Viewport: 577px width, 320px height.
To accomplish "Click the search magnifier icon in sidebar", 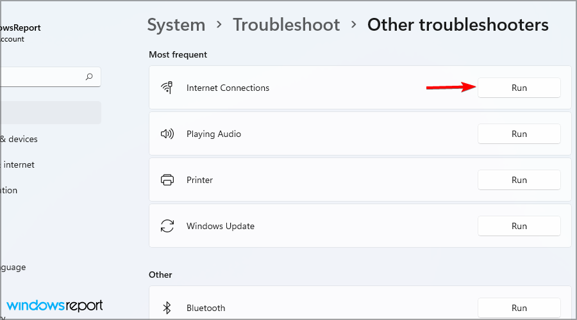I will pyautogui.click(x=89, y=76).
